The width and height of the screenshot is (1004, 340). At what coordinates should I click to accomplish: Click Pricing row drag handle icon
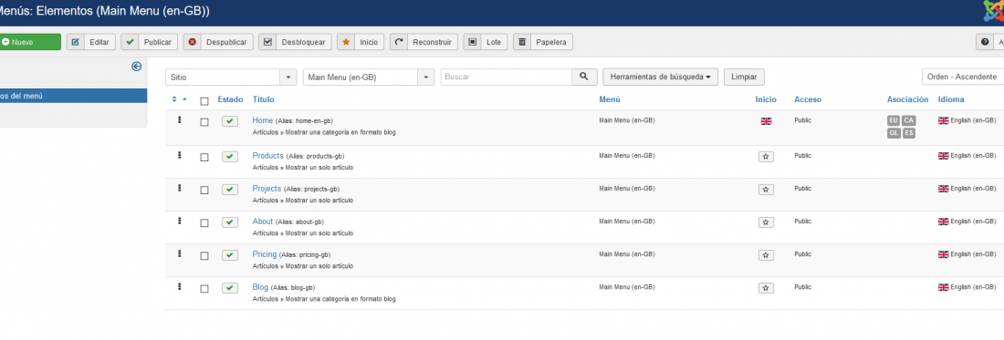point(180,253)
